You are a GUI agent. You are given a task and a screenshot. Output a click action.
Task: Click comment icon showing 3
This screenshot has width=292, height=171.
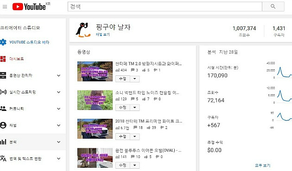pyautogui.click(x=133, y=70)
